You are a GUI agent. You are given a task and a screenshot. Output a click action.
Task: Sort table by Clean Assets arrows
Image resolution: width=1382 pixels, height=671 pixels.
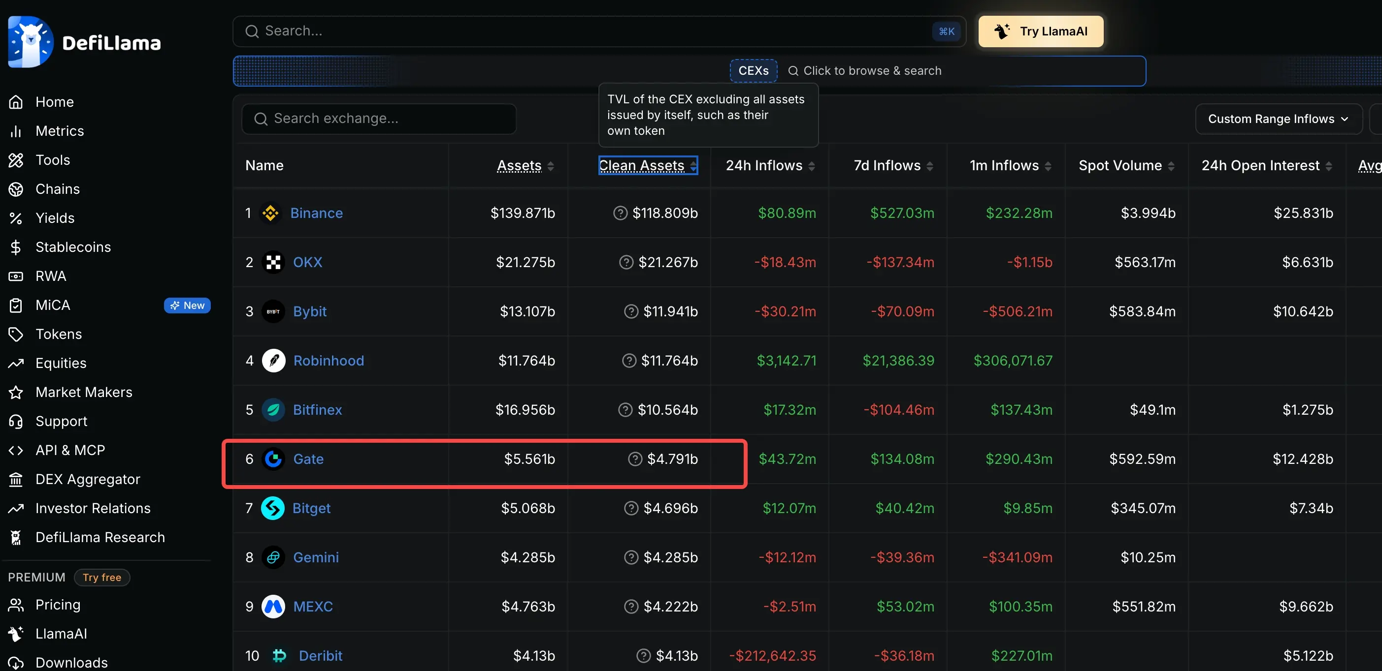pyautogui.click(x=693, y=166)
